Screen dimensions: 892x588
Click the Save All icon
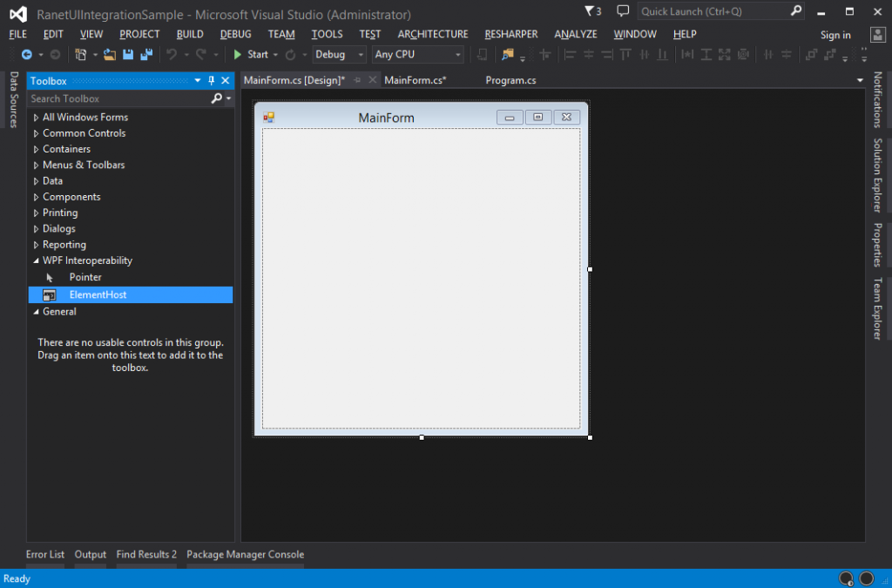click(146, 54)
